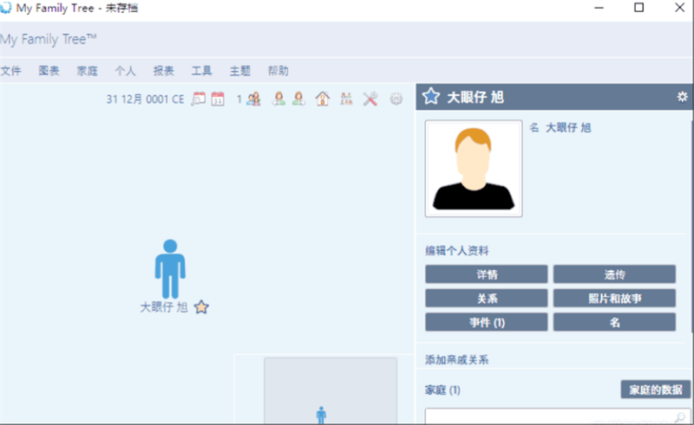This screenshot has width=694, height=425.
Task: Maximize the My Family Tree window
Action: [x=639, y=8]
